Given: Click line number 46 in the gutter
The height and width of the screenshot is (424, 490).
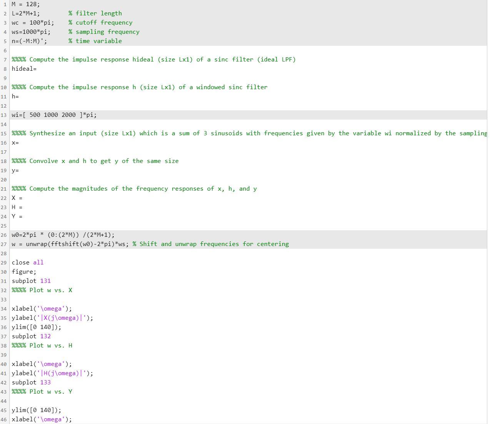Looking at the screenshot, I should coord(4,419).
